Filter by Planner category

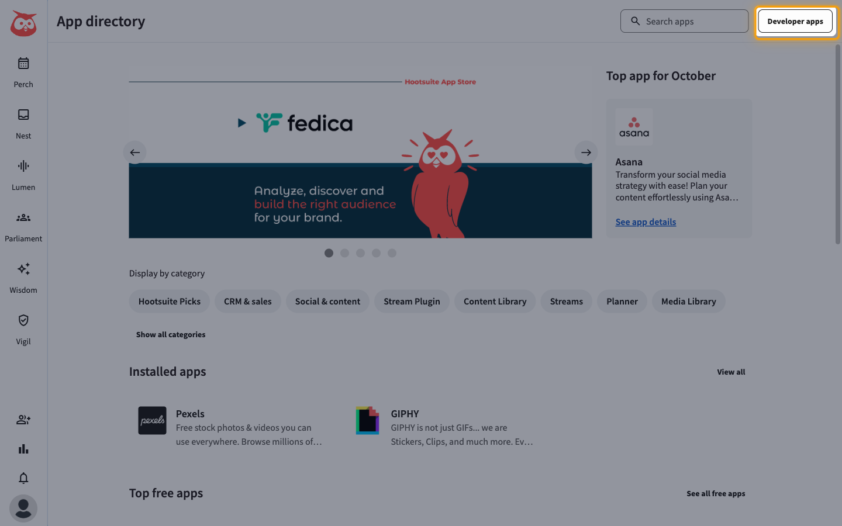pos(622,302)
